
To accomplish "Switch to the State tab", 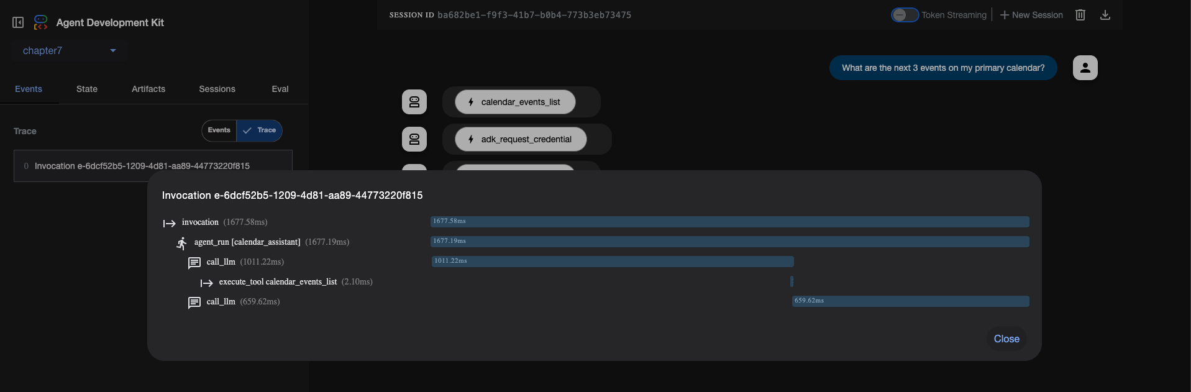I will pyautogui.click(x=87, y=89).
